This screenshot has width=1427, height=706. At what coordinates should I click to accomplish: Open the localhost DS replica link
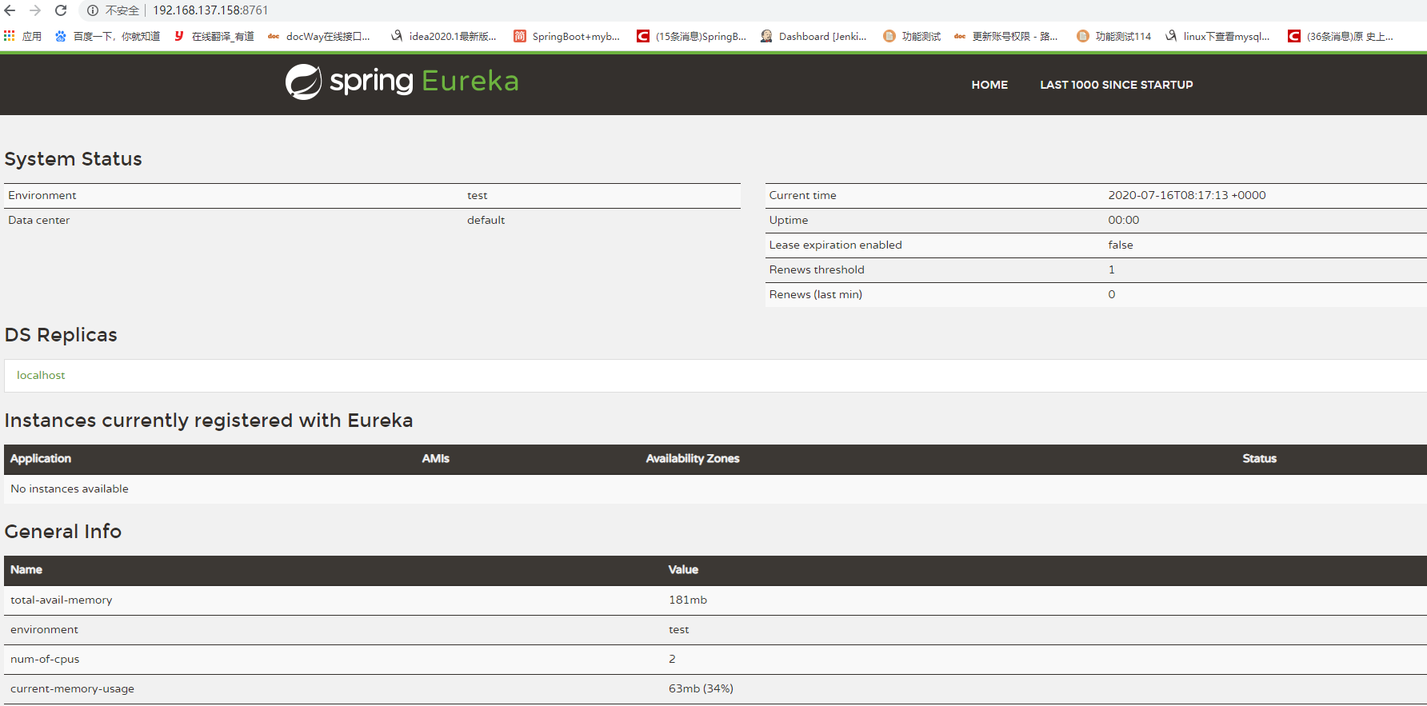pos(41,375)
